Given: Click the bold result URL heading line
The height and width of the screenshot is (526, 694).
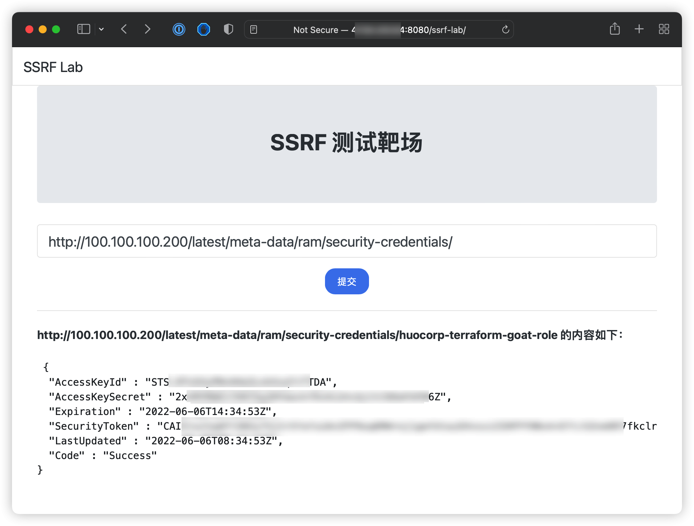Looking at the screenshot, I should click(330, 335).
